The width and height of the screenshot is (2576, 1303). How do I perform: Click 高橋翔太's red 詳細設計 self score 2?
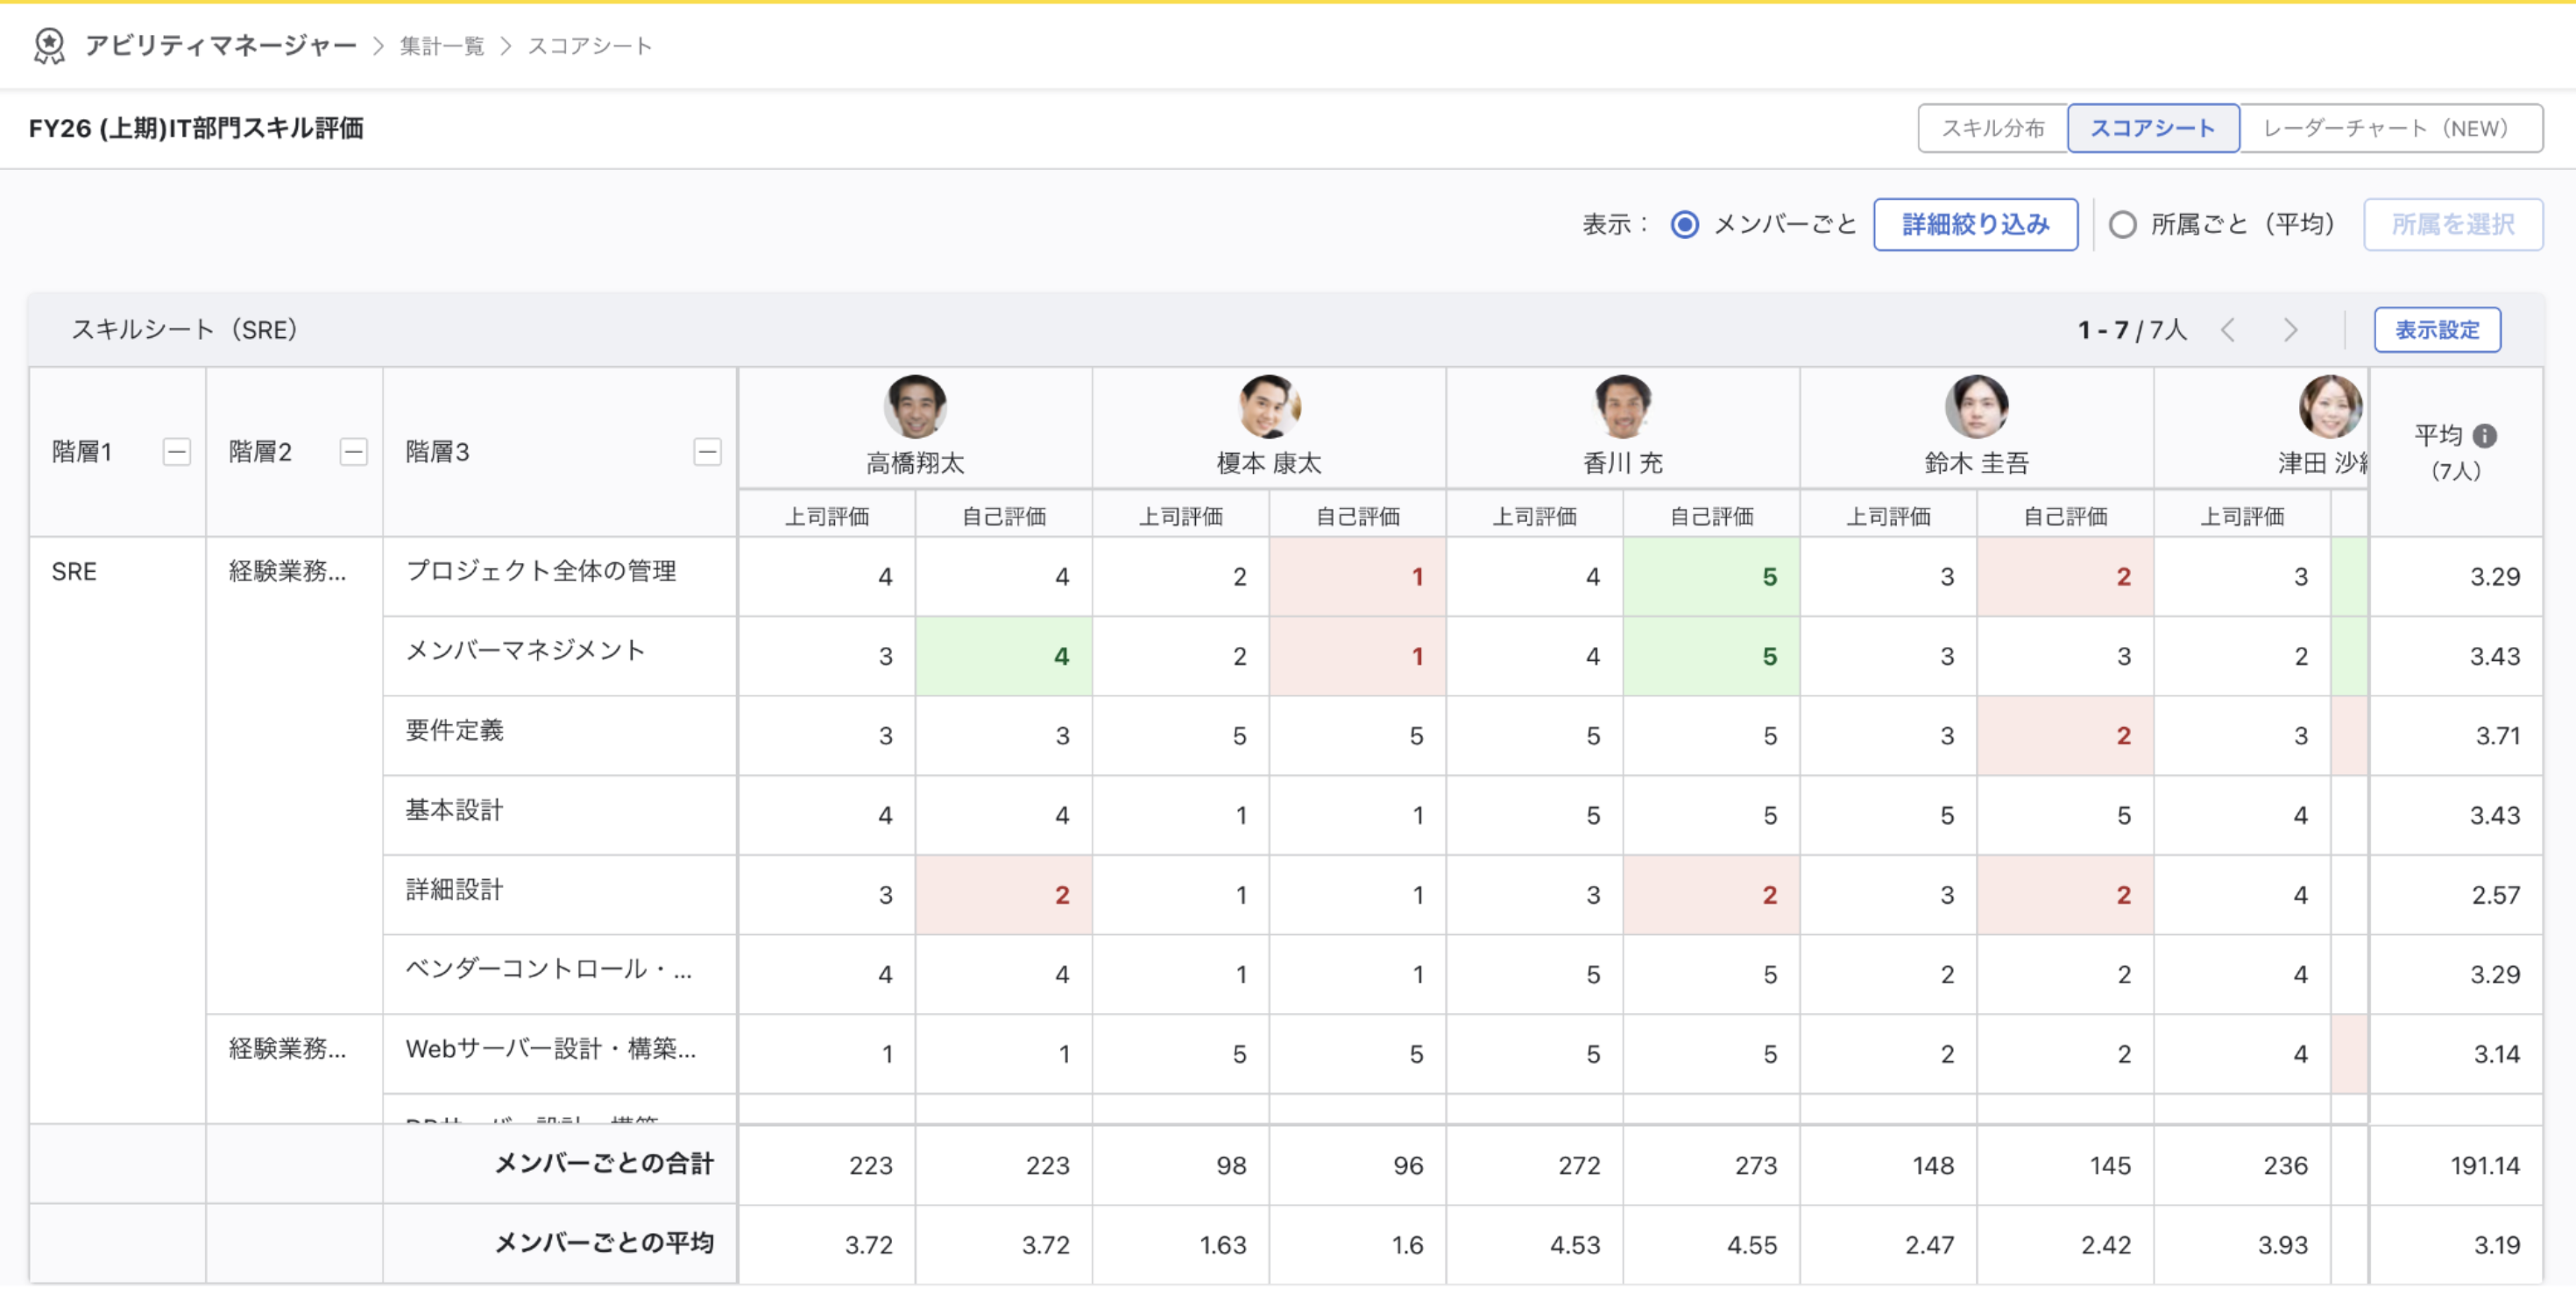[1003, 895]
